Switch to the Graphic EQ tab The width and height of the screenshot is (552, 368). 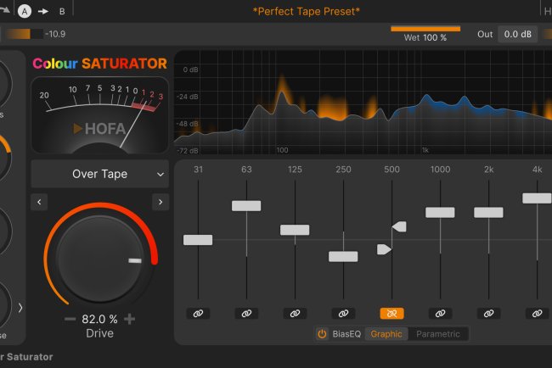pyautogui.click(x=386, y=334)
